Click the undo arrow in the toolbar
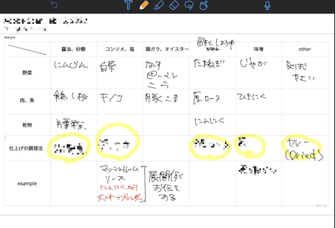The image size is (335, 228). (54, 5)
